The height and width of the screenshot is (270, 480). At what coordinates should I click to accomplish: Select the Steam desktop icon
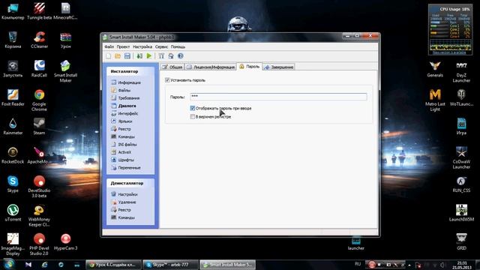tap(39, 127)
